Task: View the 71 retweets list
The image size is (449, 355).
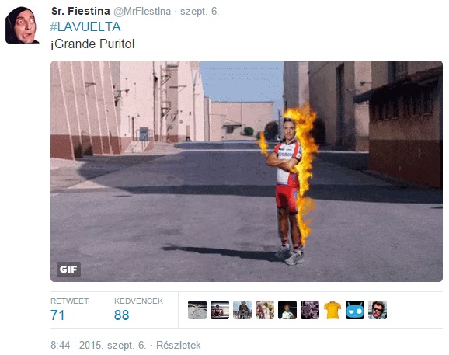Action: click(x=57, y=315)
